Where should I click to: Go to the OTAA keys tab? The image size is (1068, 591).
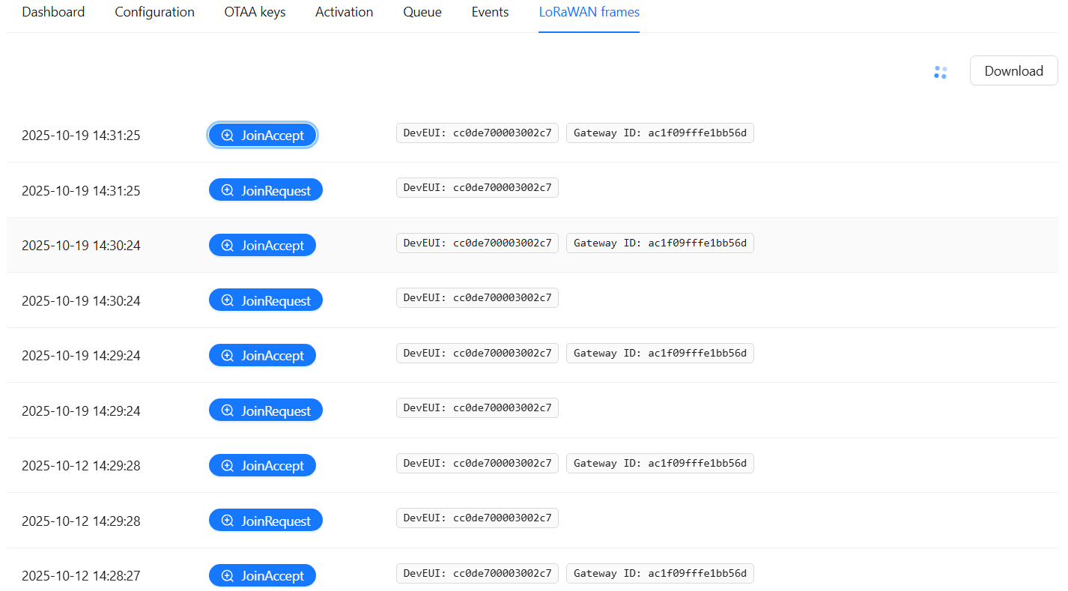point(255,12)
